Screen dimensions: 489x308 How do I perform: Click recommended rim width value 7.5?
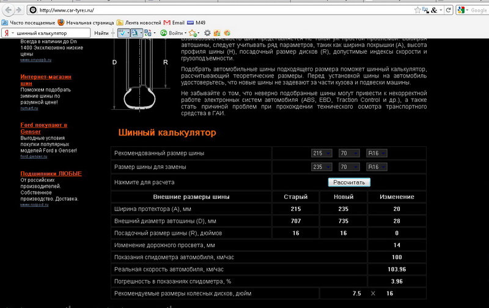pyautogui.click(x=357, y=294)
